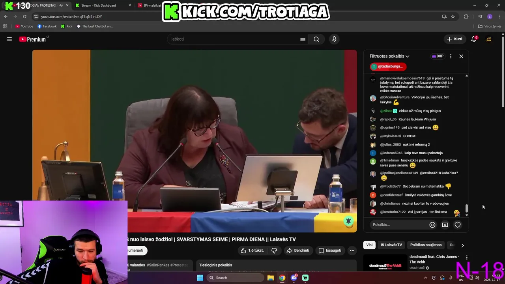Click the Bendrinti share button
Screen dimensions: 505x284
point(298,250)
